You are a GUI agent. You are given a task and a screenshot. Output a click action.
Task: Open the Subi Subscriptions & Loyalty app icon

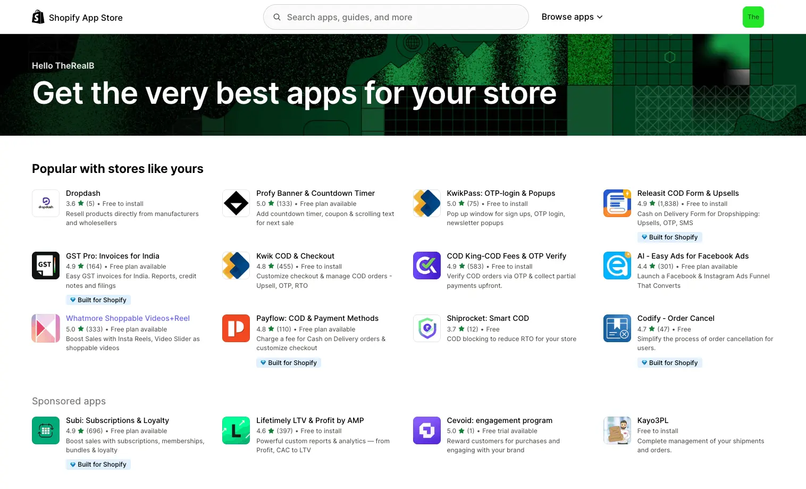tap(45, 430)
